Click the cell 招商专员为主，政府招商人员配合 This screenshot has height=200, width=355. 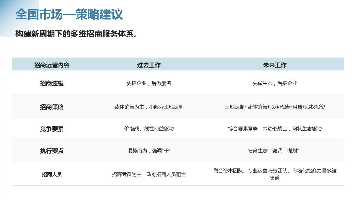coord(149,174)
